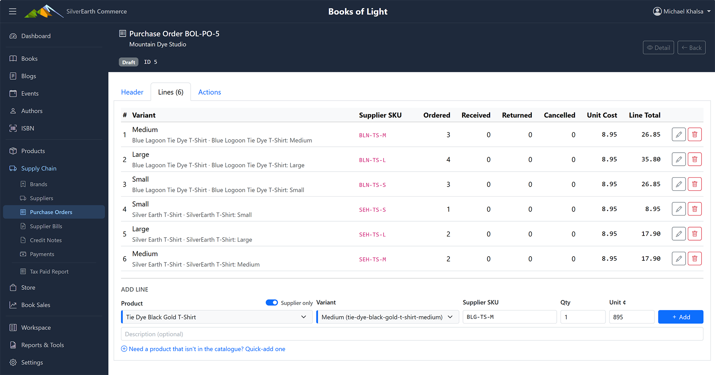Click the Supplier SKU input field
715x375 pixels.
pos(509,317)
